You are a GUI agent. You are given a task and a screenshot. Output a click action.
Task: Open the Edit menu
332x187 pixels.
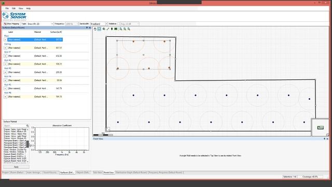click(x=13, y=8)
